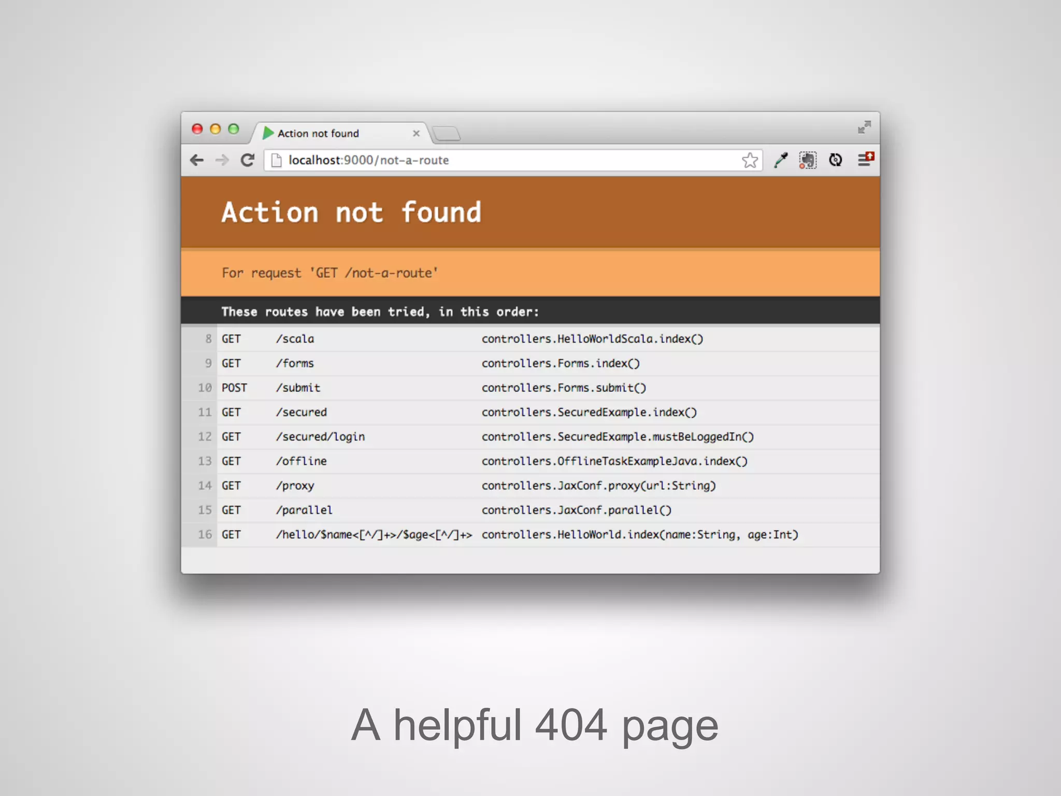1061x796 pixels.
Task: Click the /secured/login route path
Action: tap(321, 437)
